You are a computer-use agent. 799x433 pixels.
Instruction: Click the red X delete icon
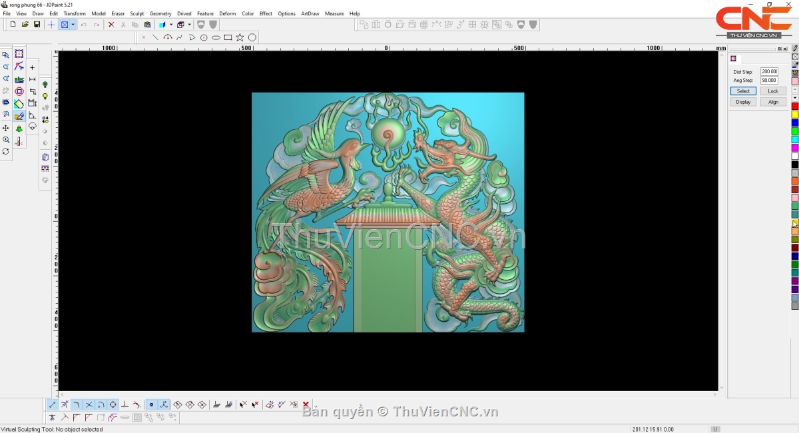click(x=111, y=25)
